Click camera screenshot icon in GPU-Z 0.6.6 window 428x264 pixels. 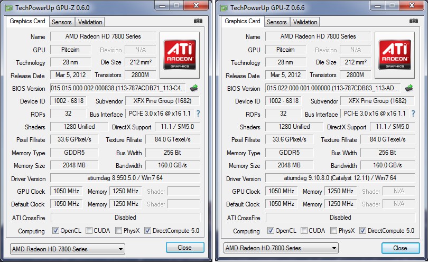pyautogui.click(x=413, y=21)
